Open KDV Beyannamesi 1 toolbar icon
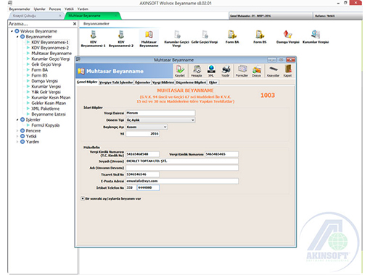 pyautogui.click(x=93, y=38)
